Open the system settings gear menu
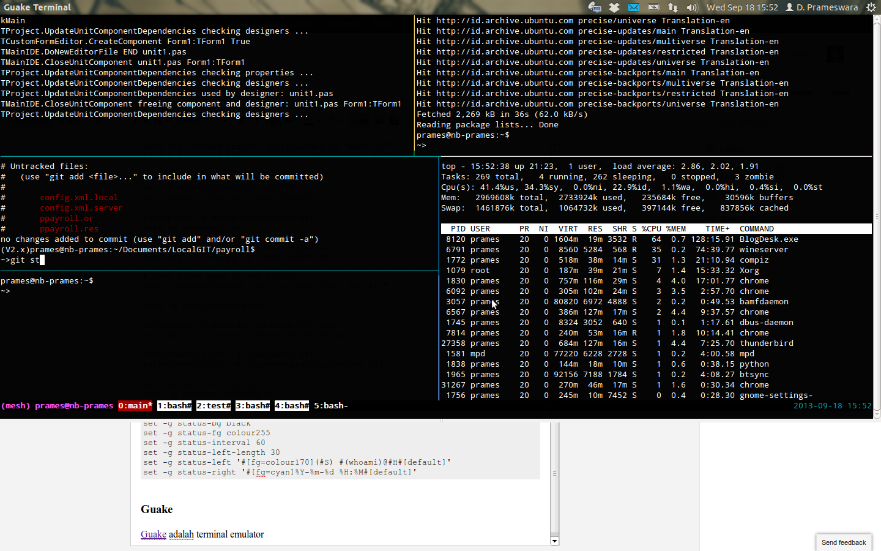 pyautogui.click(x=871, y=7)
